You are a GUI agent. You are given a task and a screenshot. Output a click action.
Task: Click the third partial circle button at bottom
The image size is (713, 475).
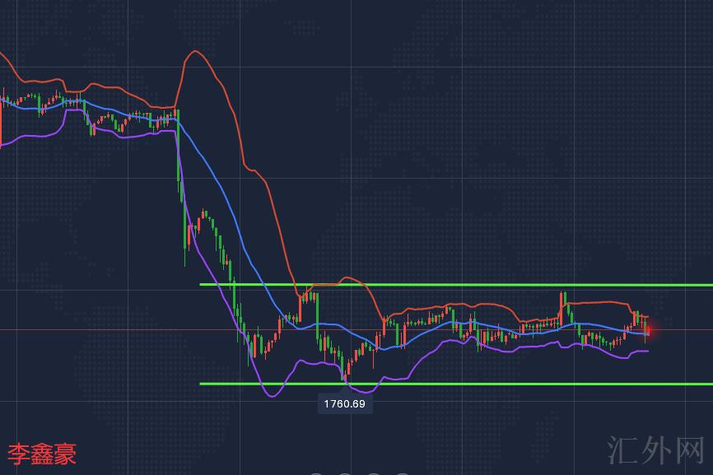tap(373, 473)
